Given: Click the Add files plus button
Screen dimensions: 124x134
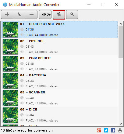Looking at the screenshot, I should [x=7, y=15].
